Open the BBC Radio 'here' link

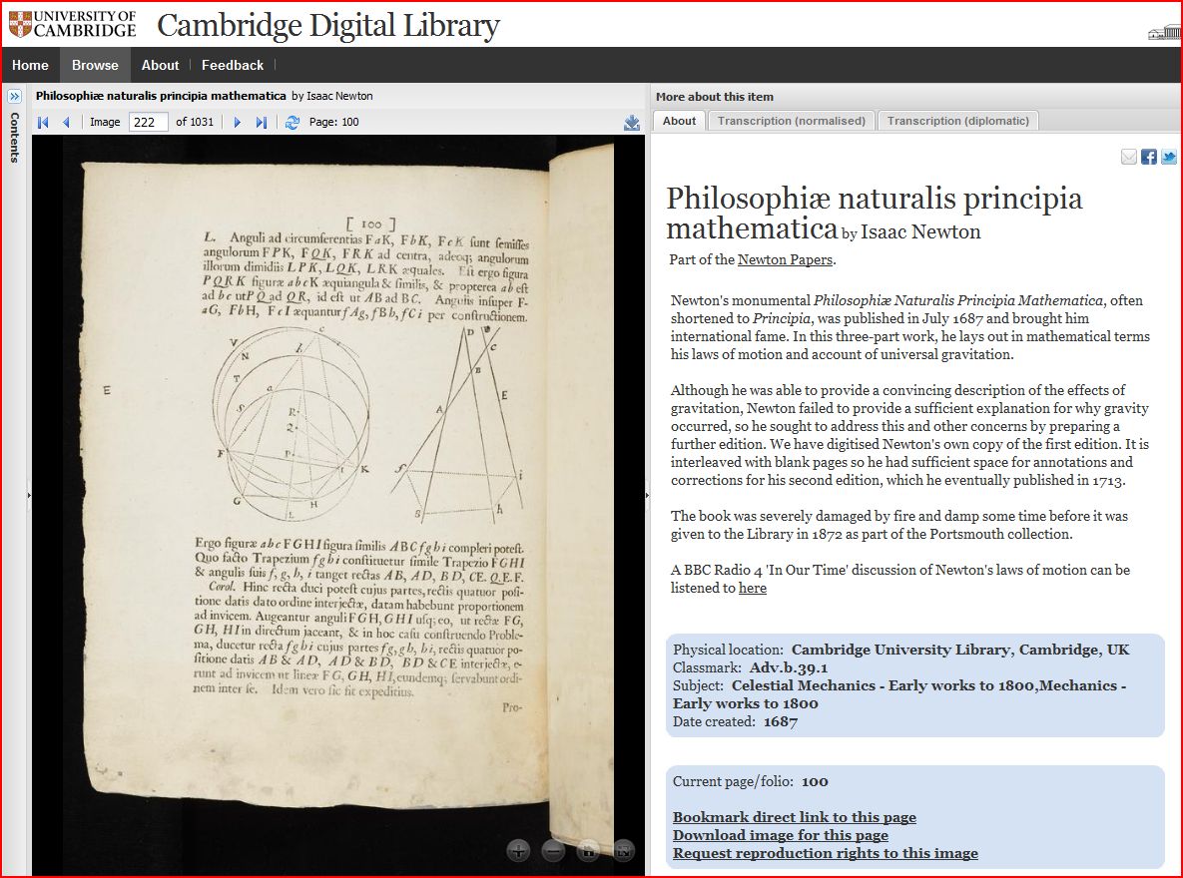click(x=752, y=588)
